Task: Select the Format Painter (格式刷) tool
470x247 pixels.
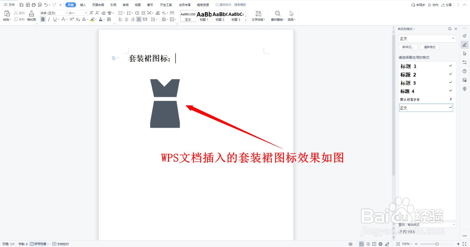Action: tap(31, 16)
